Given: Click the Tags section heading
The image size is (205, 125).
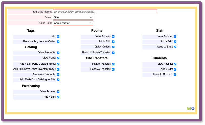Looking at the screenshot, I should click(x=31, y=30).
